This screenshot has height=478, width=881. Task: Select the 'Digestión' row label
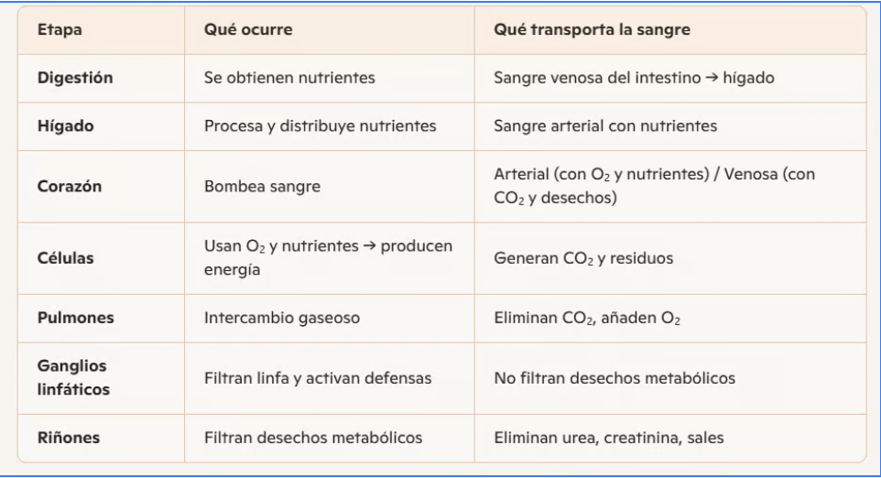tap(75, 78)
